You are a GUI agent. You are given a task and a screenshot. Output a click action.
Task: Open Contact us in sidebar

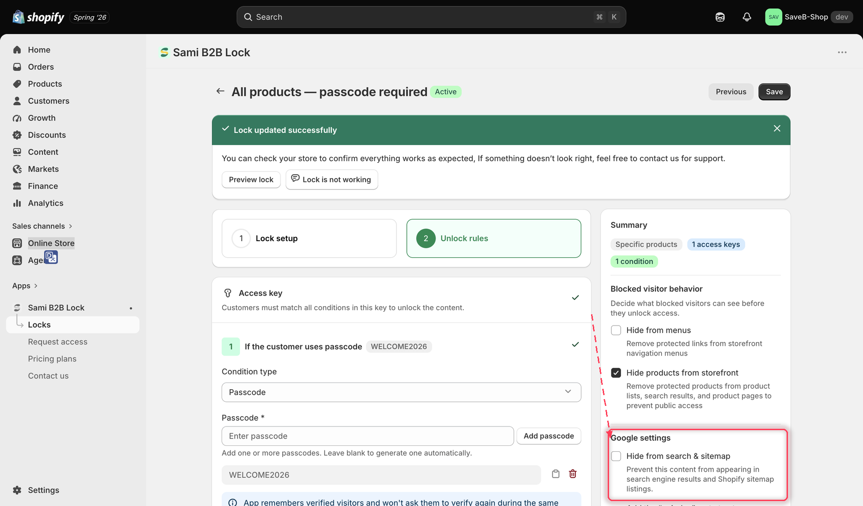[x=48, y=376]
